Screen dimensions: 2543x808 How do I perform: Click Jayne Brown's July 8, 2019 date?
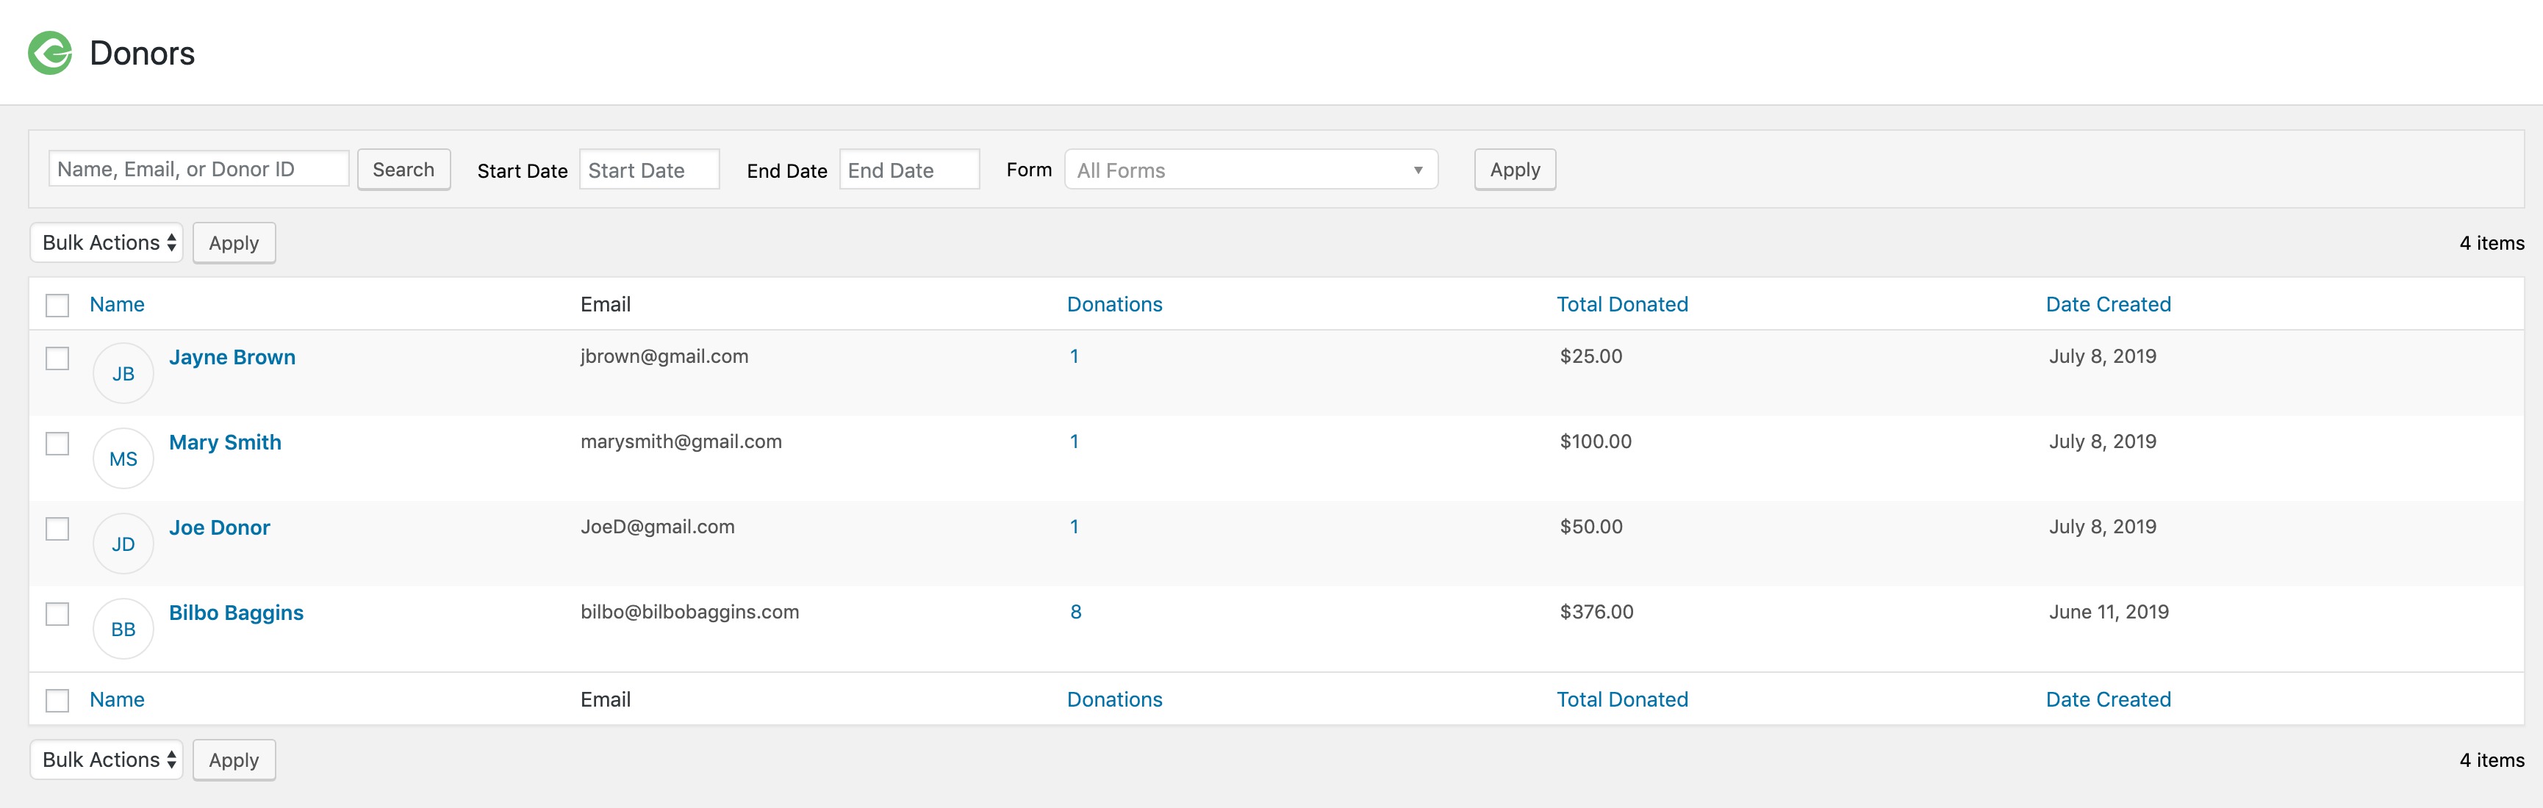pyautogui.click(x=2102, y=356)
